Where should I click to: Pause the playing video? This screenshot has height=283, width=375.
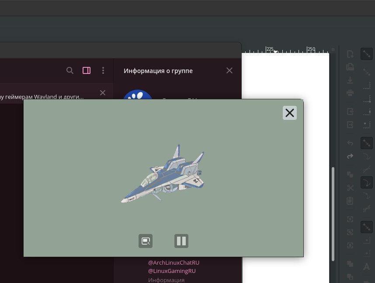[181, 241]
